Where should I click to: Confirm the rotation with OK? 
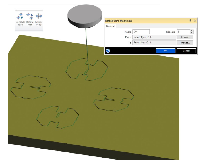(x=165, y=51)
